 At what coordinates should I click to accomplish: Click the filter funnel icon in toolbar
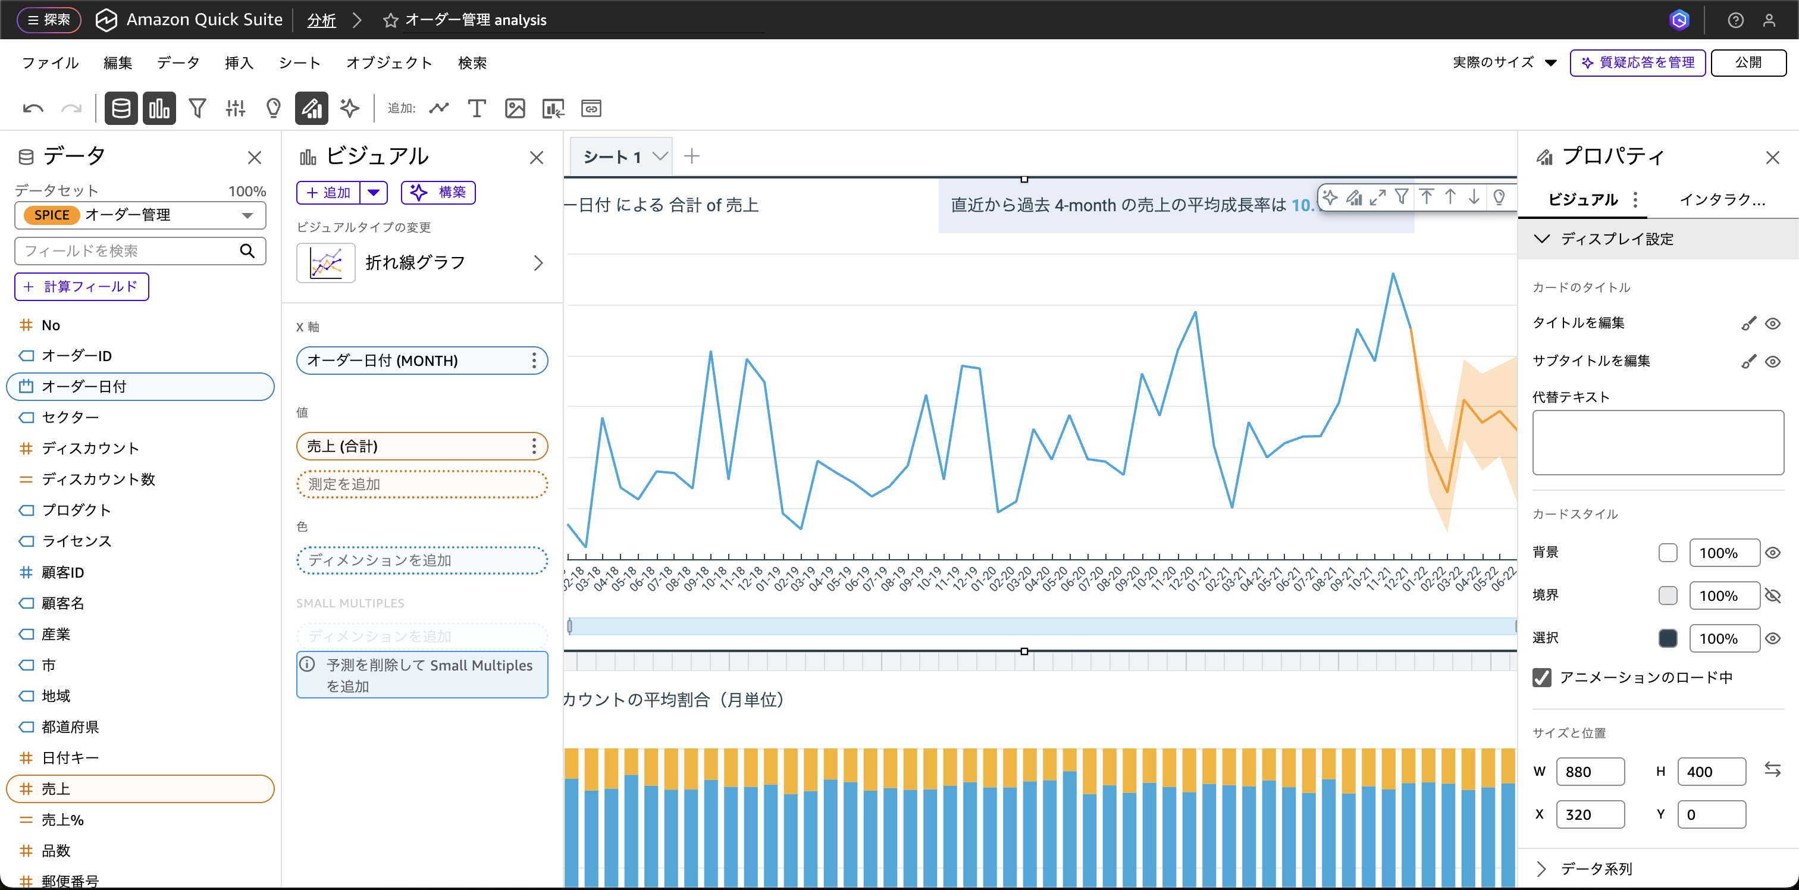(198, 108)
